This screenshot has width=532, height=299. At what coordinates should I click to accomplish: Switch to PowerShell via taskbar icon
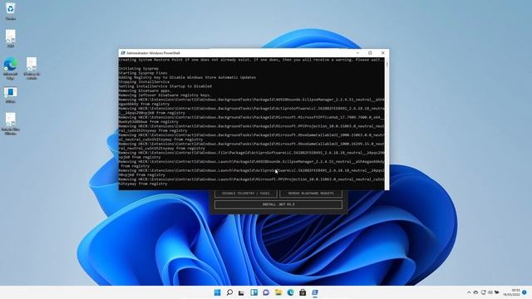pos(315,292)
